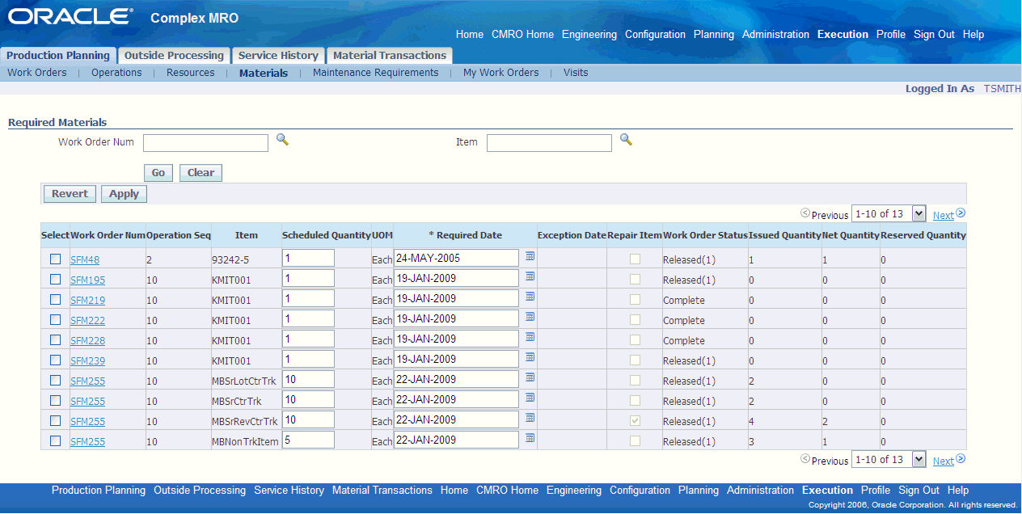Click the Clear button
Image resolution: width=1022 pixels, height=514 pixels.
pyautogui.click(x=201, y=173)
